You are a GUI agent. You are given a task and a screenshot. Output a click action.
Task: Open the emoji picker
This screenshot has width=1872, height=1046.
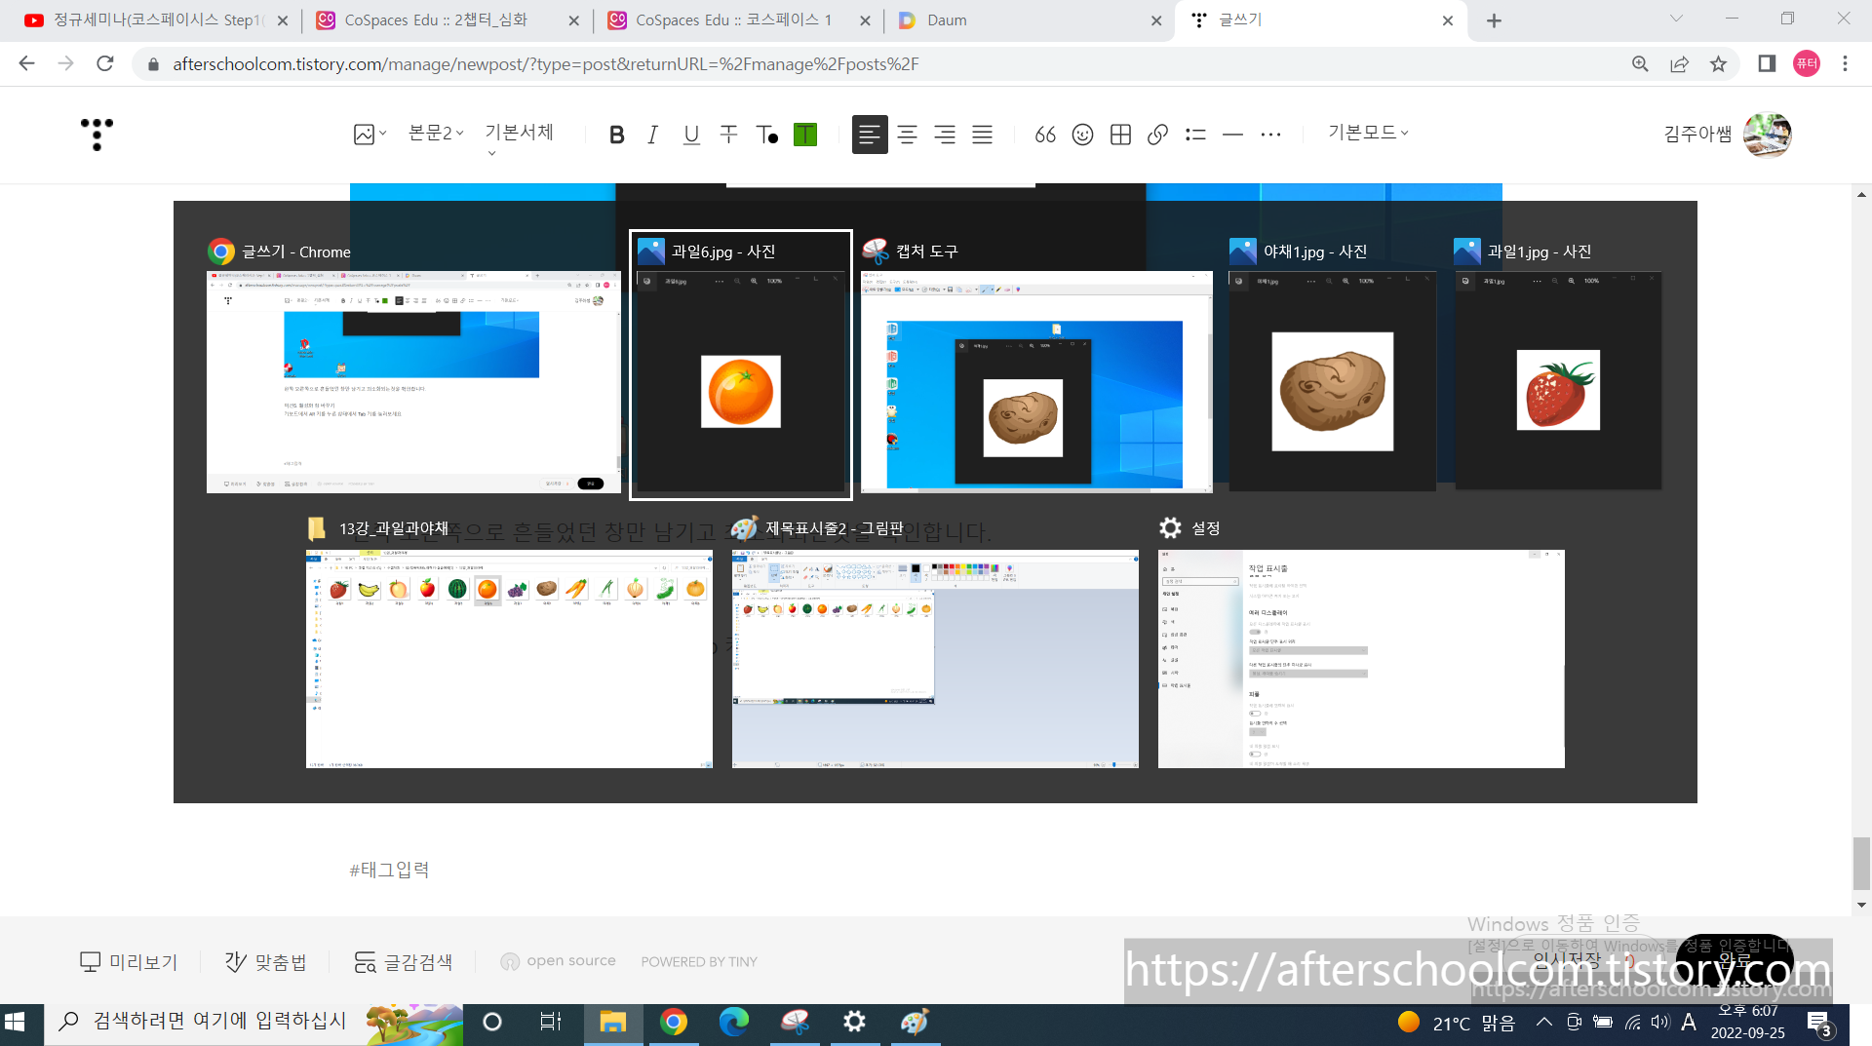point(1082,135)
